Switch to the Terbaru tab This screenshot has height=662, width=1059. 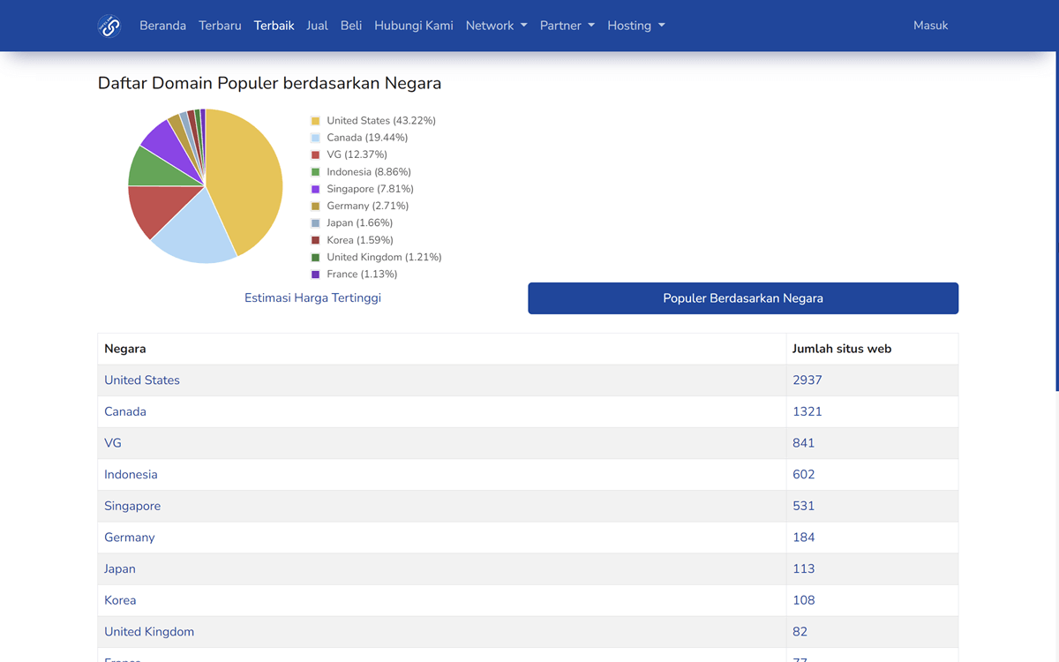(x=220, y=26)
